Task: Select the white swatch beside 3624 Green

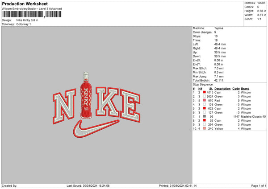Action: pos(205,96)
